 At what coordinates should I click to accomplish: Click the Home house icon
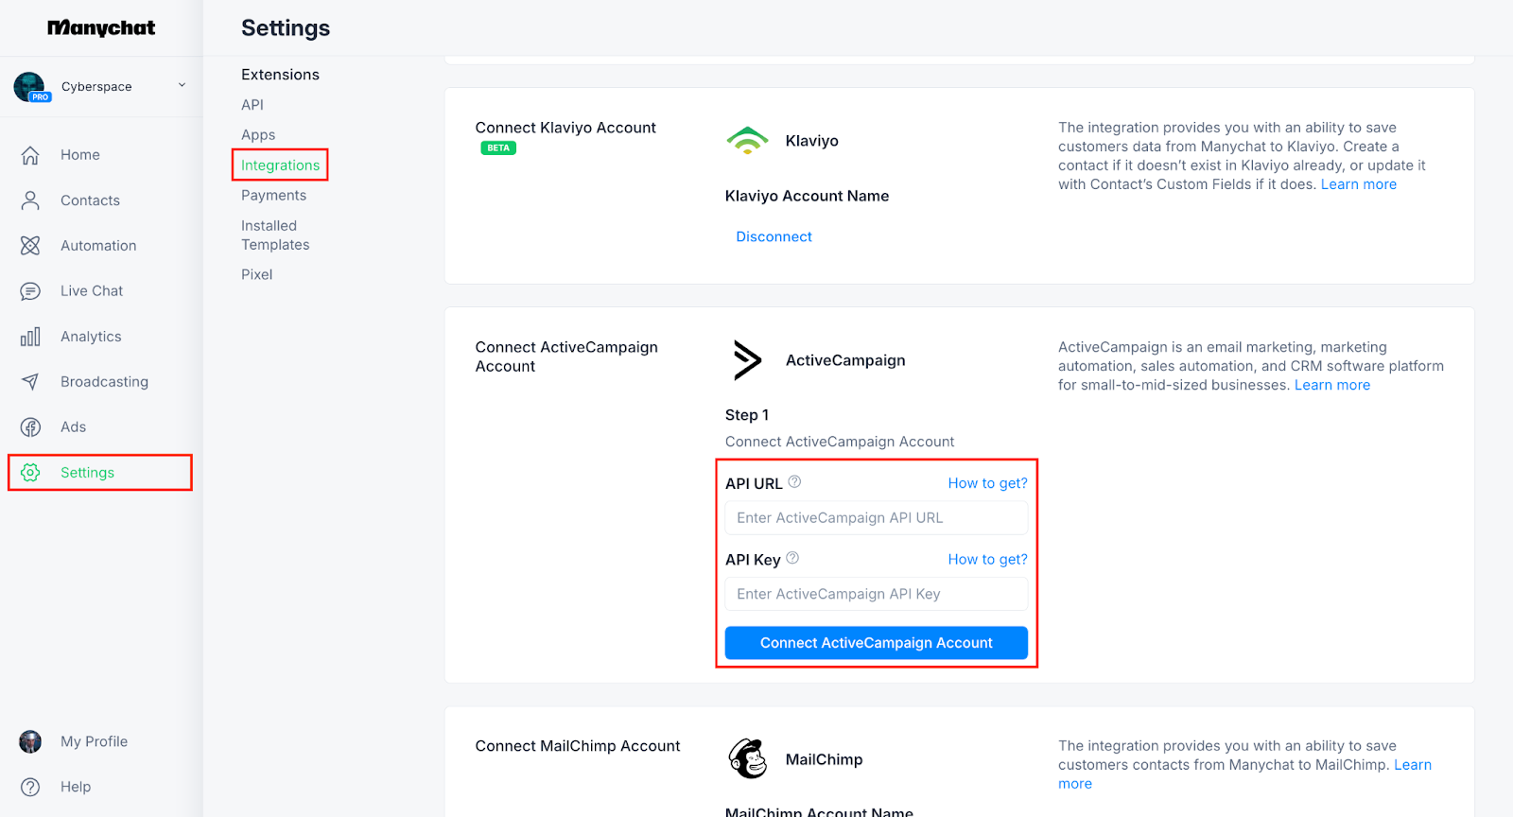point(30,155)
